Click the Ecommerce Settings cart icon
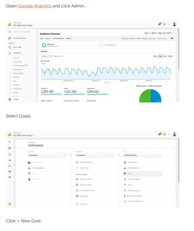This screenshot has height=231, width=194. [x=125, y=196]
